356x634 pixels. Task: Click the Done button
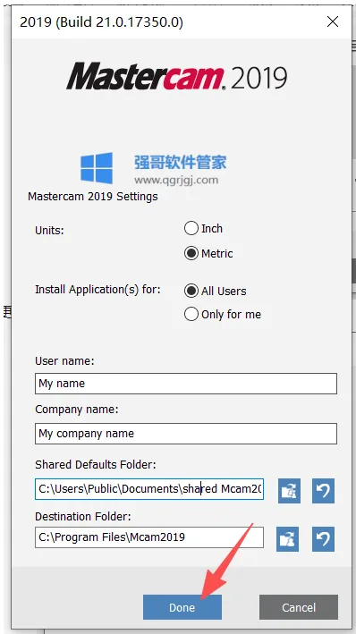(x=182, y=607)
